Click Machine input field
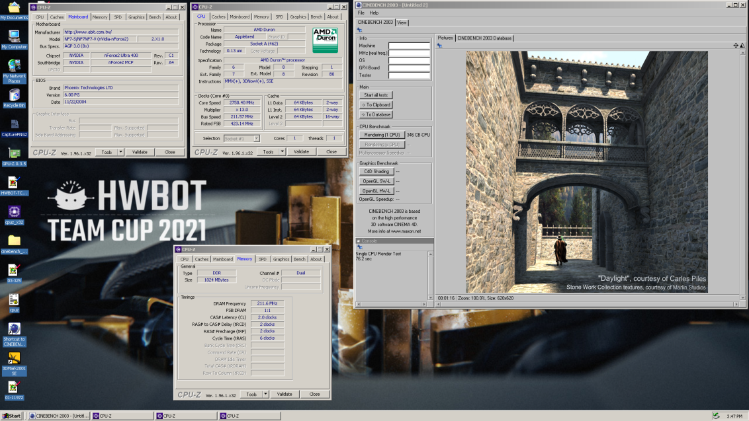The width and height of the screenshot is (749, 421). 409,46
